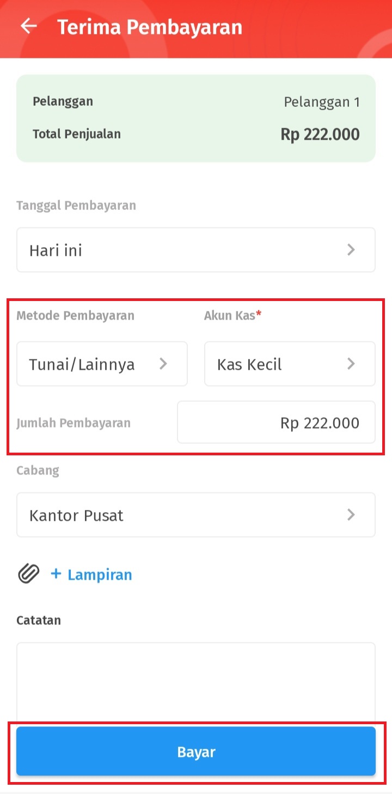Tap the customer summary card

tap(196, 118)
